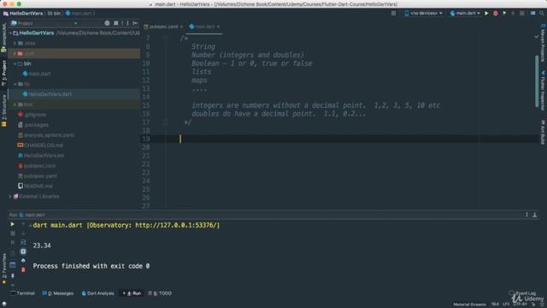Screen dimensions: 547x308
Task: Expand the highlighted red folder
Action: (15, 53)
